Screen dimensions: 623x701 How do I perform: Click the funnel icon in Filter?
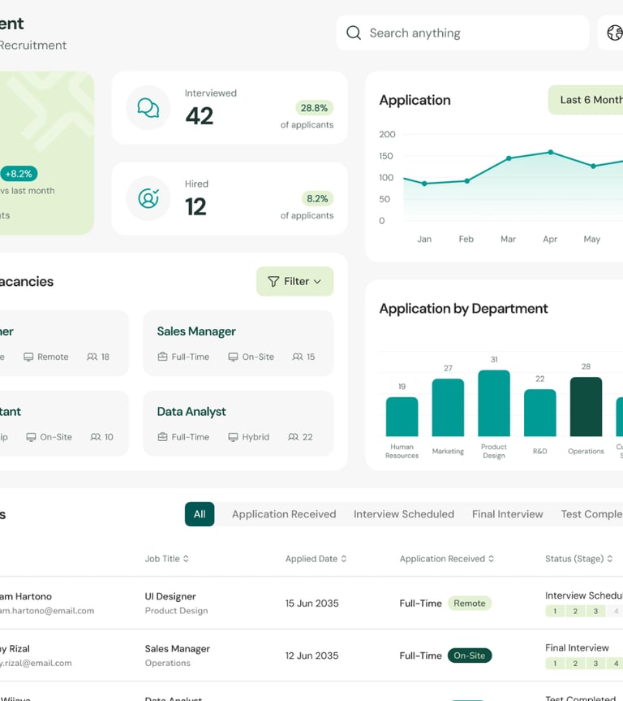coord(273,281)
